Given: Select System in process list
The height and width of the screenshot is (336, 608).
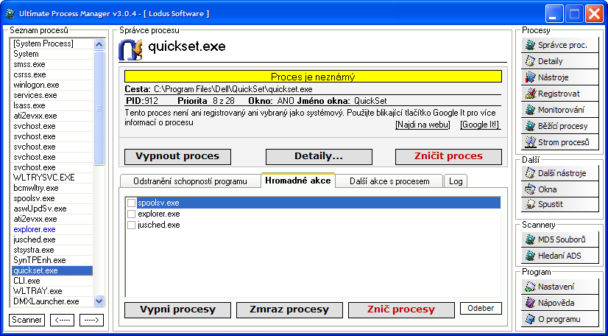Looking at the screenshot, I should 52,54.
